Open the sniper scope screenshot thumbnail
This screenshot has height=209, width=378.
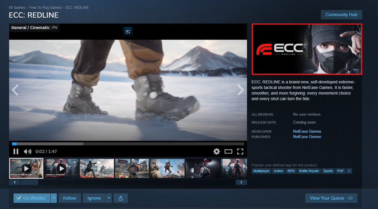132,168
